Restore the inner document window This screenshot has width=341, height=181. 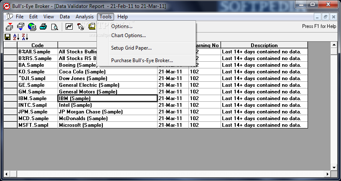click(326, 17)
